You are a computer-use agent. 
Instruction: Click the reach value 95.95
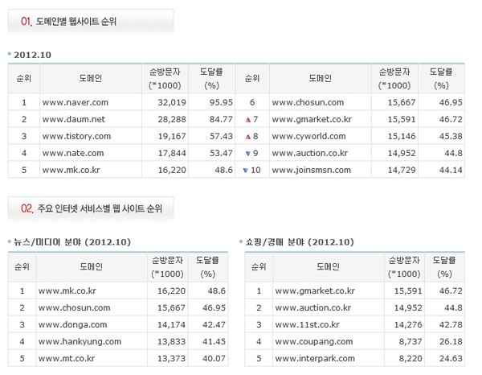coord(221,102)
